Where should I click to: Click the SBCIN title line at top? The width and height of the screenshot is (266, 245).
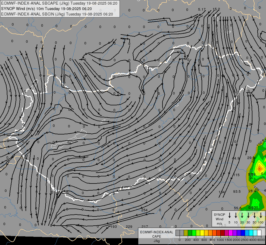pos(57,14)
